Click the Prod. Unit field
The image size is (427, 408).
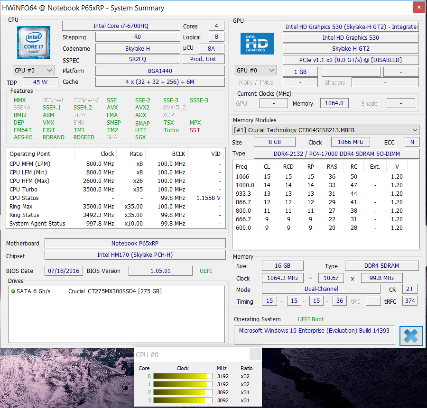[x=203, y=59]
